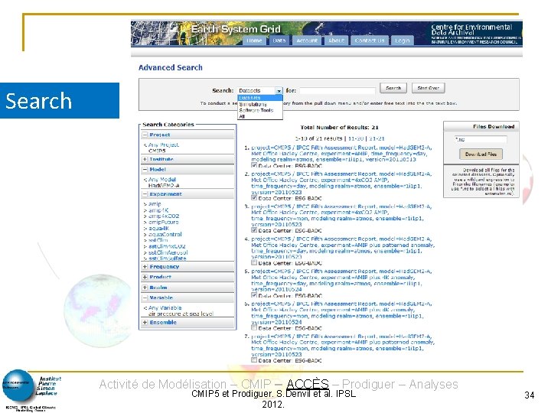Click the 'air pressure at sea level' text
This screenshot has width=551, height=413.
(181, 314)
